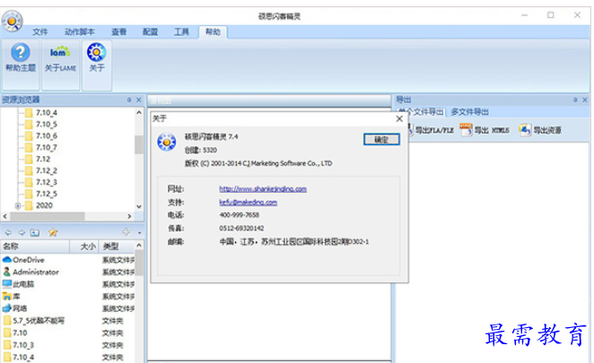Click 导出资源 export resources button
594x363 pixels.
click(x=540, y=130)
